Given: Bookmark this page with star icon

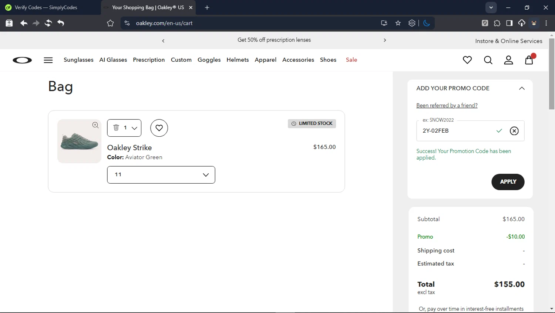Looking at the screenshot, I should (398, 23).
